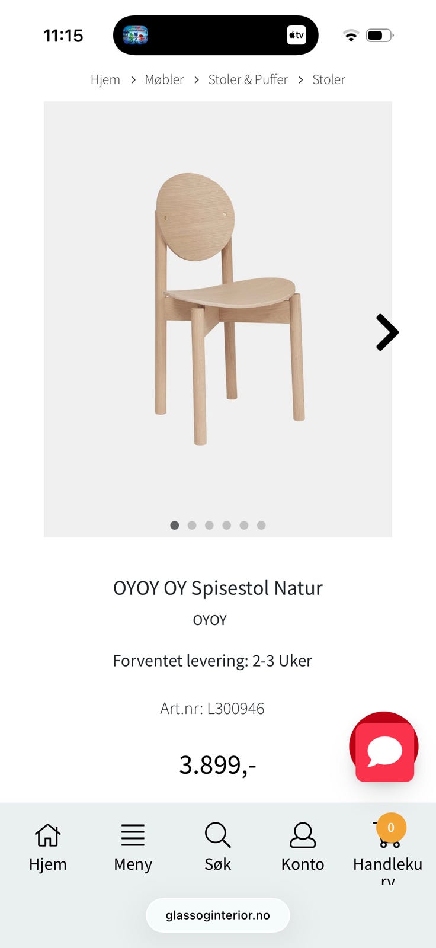Open the Konto person icon
The height and width of the screenshot is (948, 436).
pos(303,835)
